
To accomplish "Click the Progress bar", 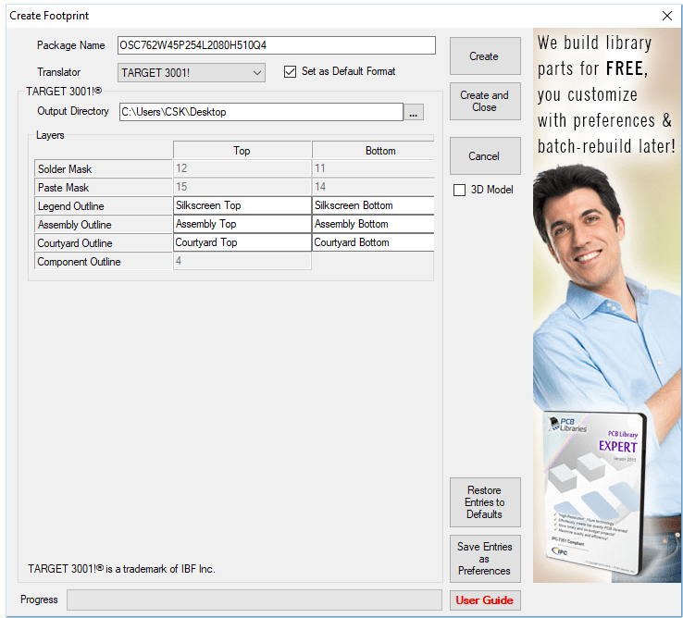I will [255, 599].
